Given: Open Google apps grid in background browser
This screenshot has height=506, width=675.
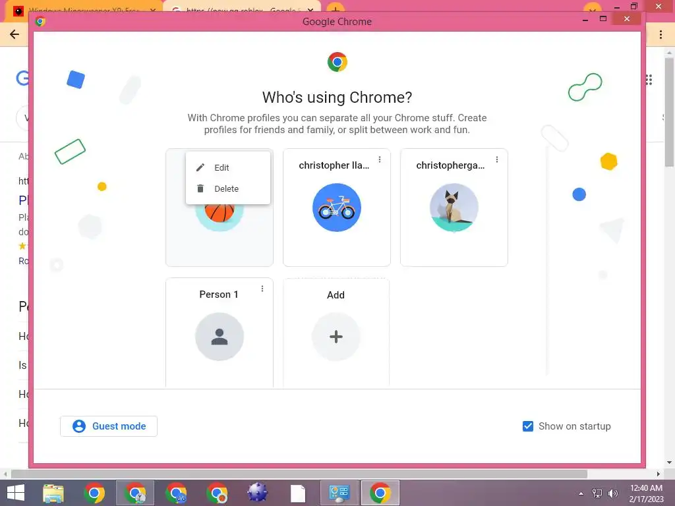Looking at the screenshot, I should [649, 80].
